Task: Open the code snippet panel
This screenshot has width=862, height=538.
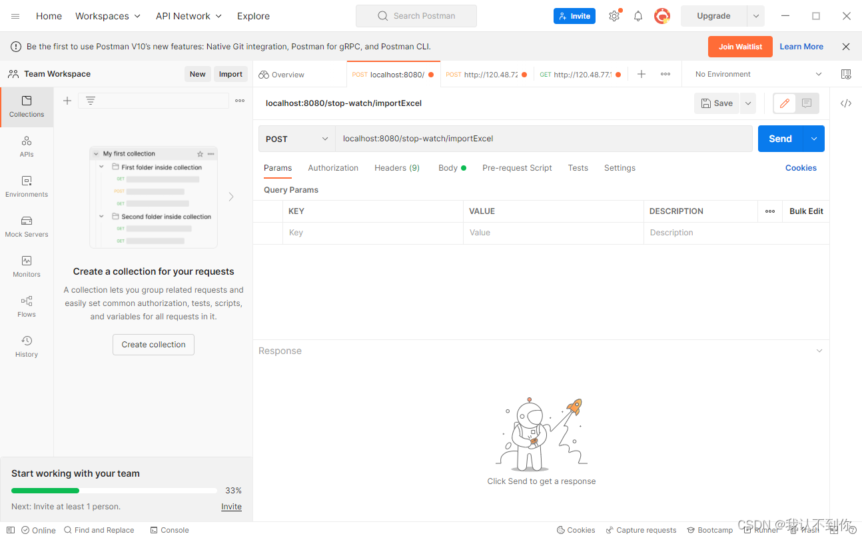Action: pyautogui.click(x=846, y=103)
